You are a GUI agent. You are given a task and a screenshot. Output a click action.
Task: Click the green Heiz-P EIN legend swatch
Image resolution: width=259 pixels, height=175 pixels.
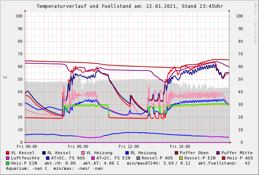pyautogui.click(x=8, y=163)
